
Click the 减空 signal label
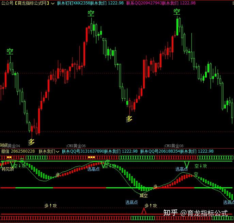click(143, 195)
